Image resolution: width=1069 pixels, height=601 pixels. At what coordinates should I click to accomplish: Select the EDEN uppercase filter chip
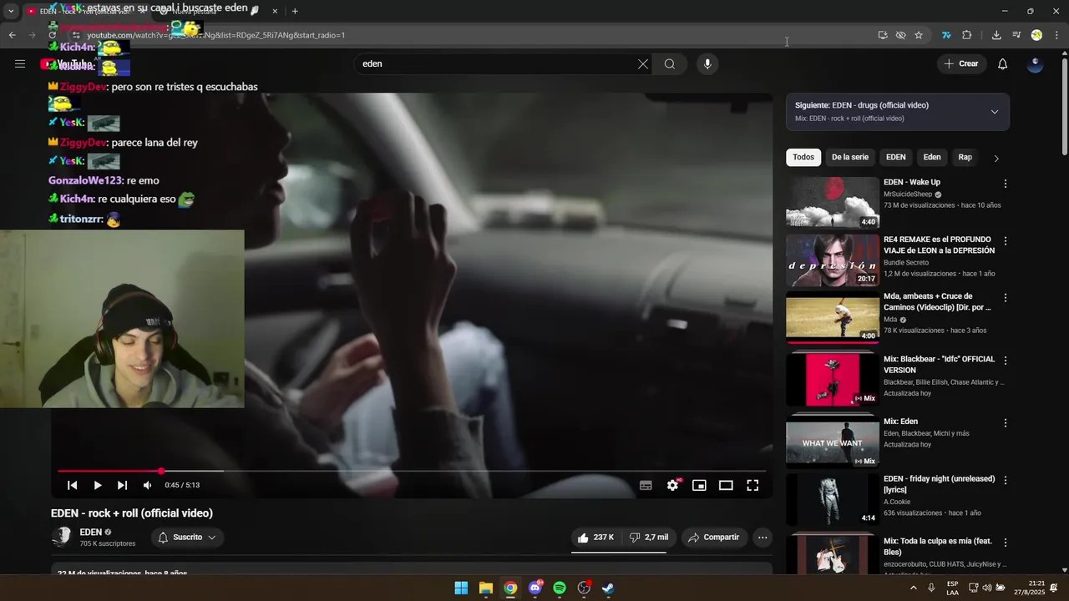click(x=895, y=157)
